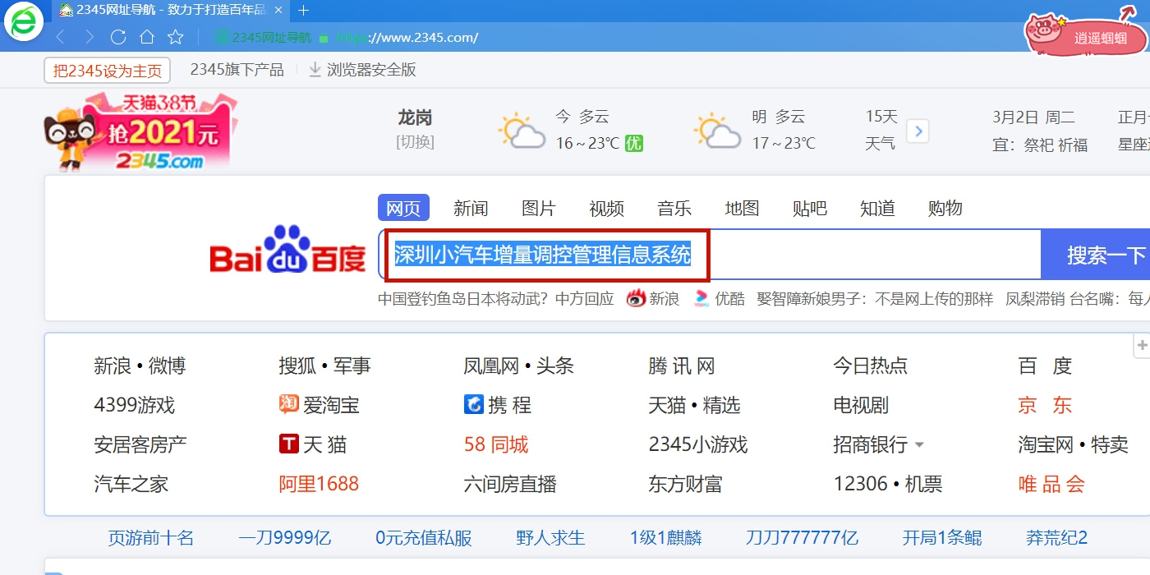
Task: Select the 知道 search tab
Action: [x=877, y=209]
